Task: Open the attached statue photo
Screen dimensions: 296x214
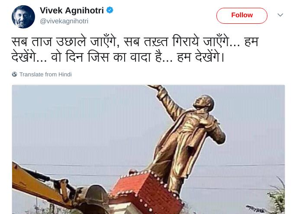Action: (148, 149)
